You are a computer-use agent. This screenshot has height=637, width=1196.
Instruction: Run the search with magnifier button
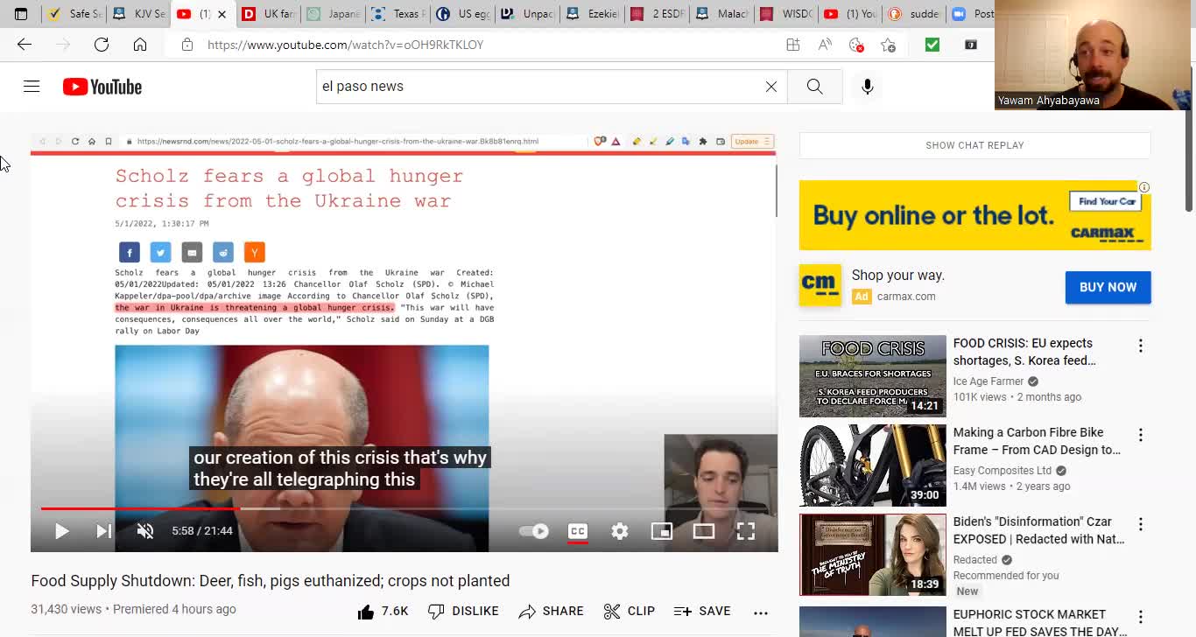pos(814,87)
